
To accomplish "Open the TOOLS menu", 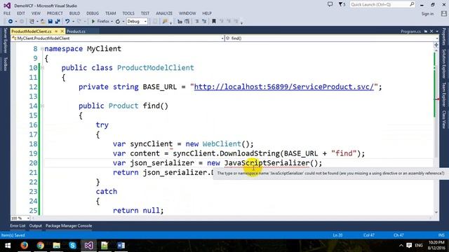I will pos(128,13).
